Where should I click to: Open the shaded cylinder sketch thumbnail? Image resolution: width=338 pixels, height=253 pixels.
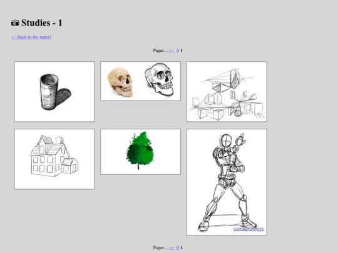click(x=54, y=92)
